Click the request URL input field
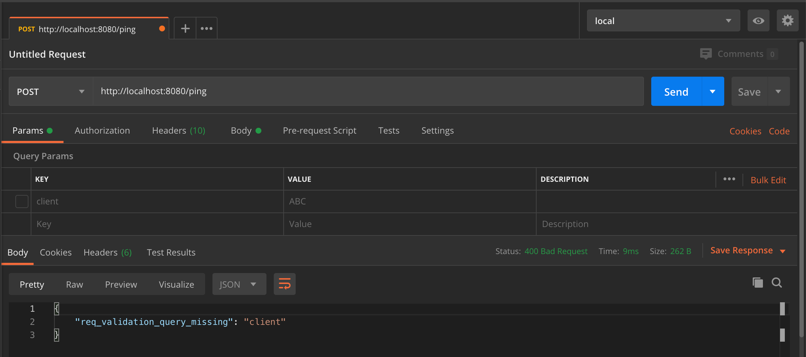 (x=368, y=91)
